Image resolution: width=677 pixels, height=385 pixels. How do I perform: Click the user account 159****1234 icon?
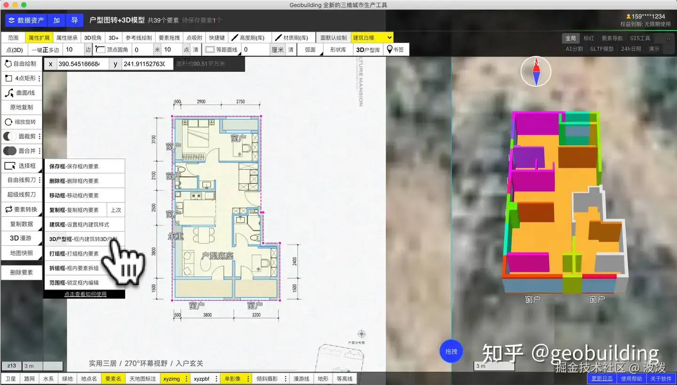(x=628, y=16)
